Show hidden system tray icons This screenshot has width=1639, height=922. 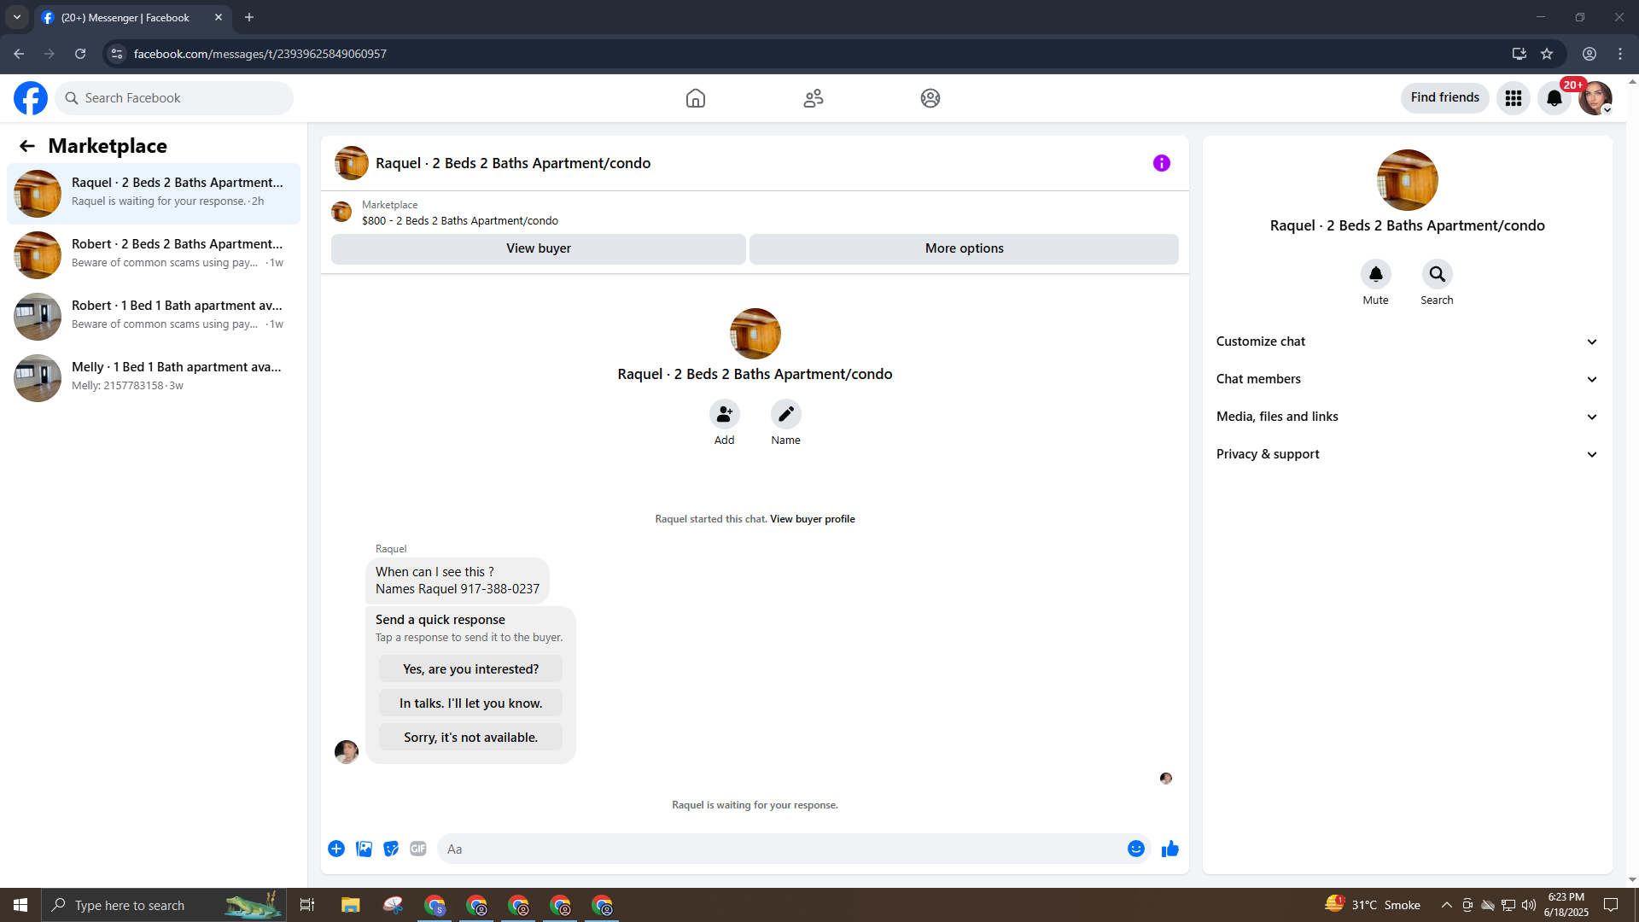(x=1446, y=905)
